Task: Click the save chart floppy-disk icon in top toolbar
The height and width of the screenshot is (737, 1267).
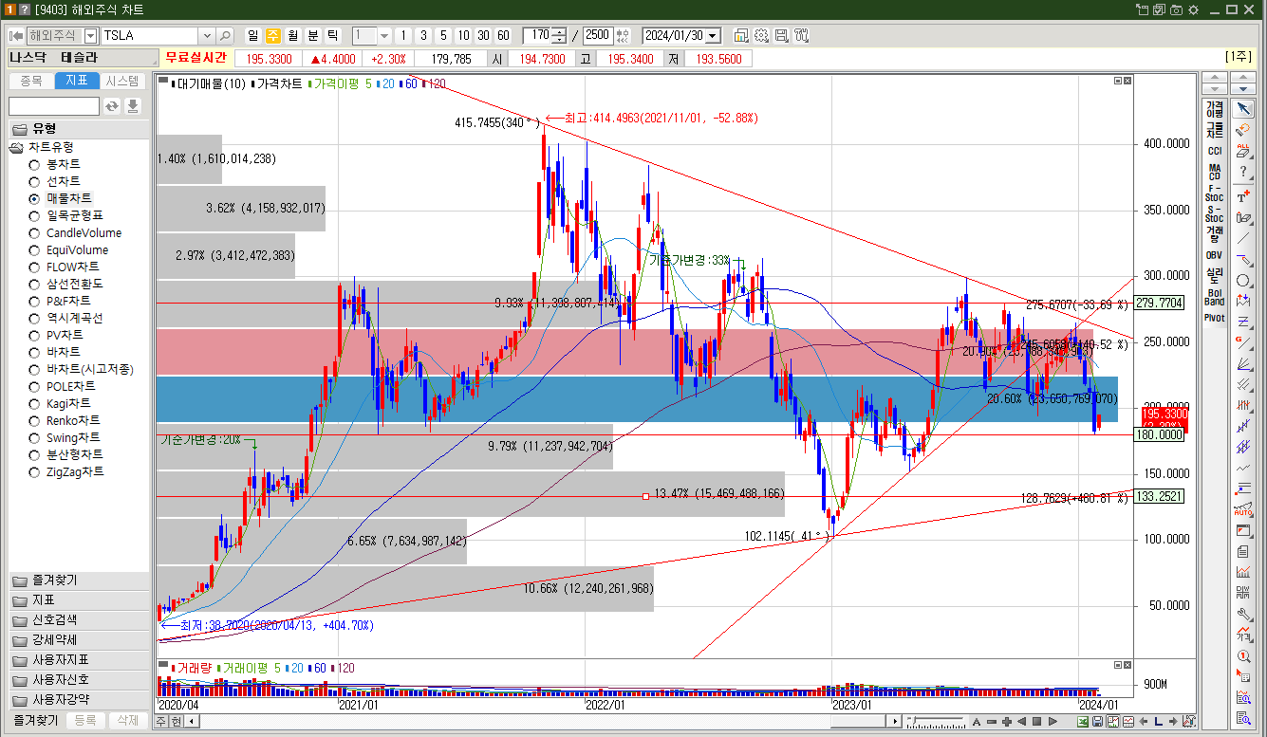Action: (781, 35)
